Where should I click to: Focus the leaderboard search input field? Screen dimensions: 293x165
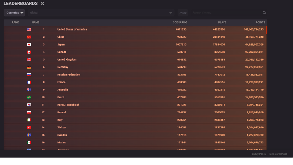[x=225, y=13]
